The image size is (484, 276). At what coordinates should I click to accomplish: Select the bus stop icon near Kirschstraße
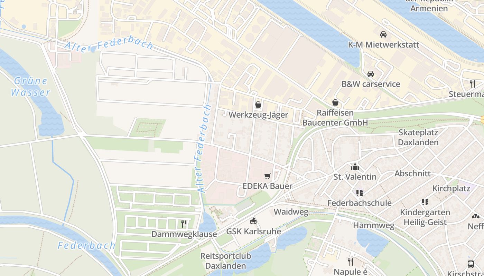point(471,265)
